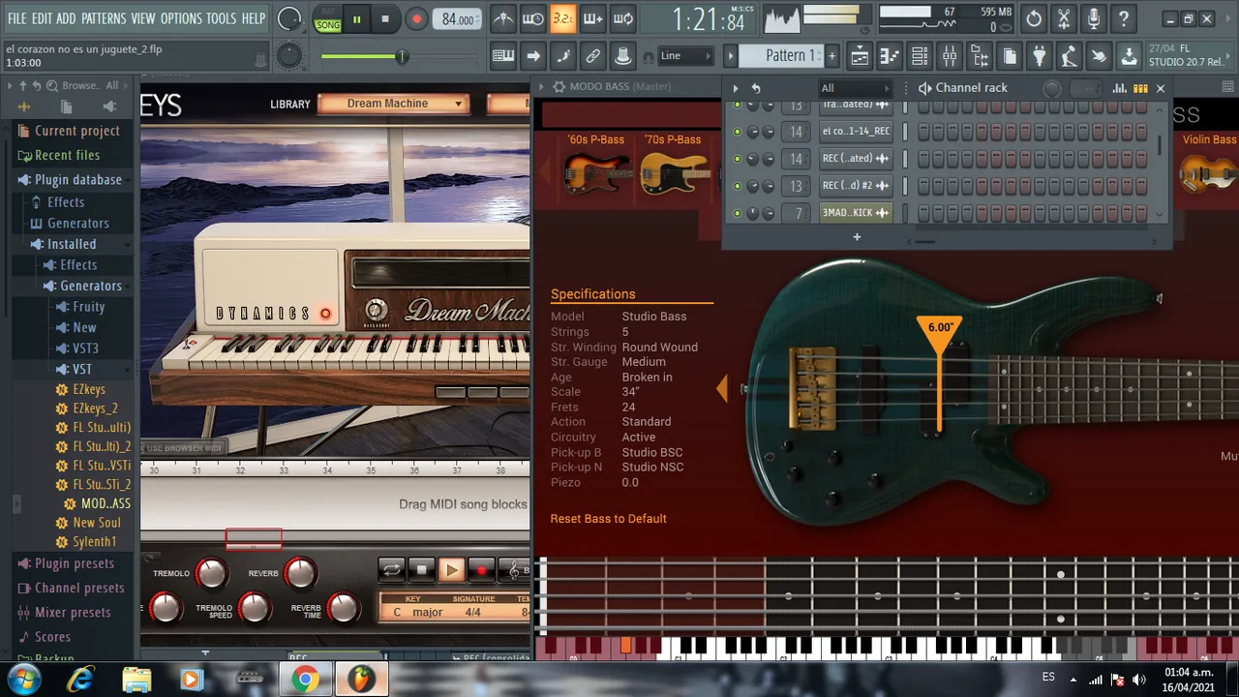
Task: Click the render/export download icon
Action: (1129, 56)
